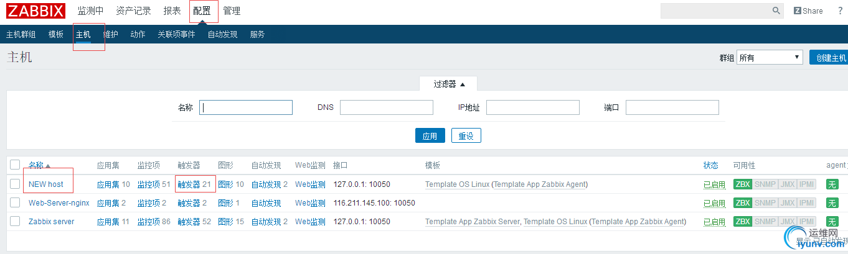The width and height of the screenshot is (848, 254).
Task: Click the 重设 filter button
Action: point(466,136)
